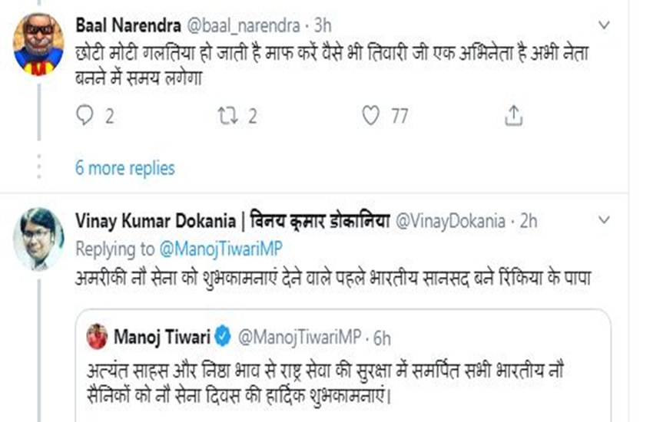Expand options menu on Baal Narendra's tweet
This screenshot has height=422, width=653.
pyautogui.click(x=604, y=25)
